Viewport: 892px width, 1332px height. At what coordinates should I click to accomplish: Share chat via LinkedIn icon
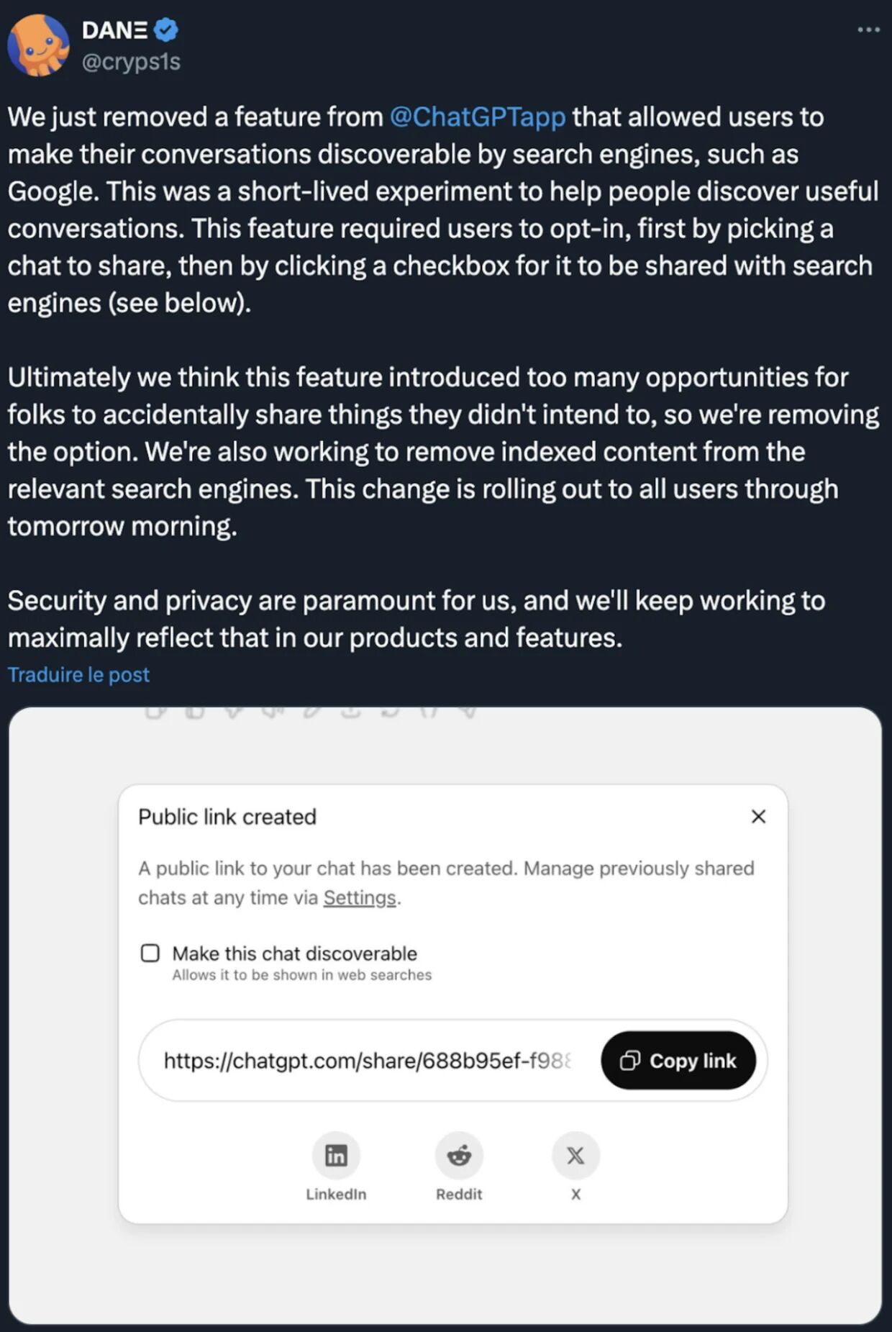pos(336,1155)
